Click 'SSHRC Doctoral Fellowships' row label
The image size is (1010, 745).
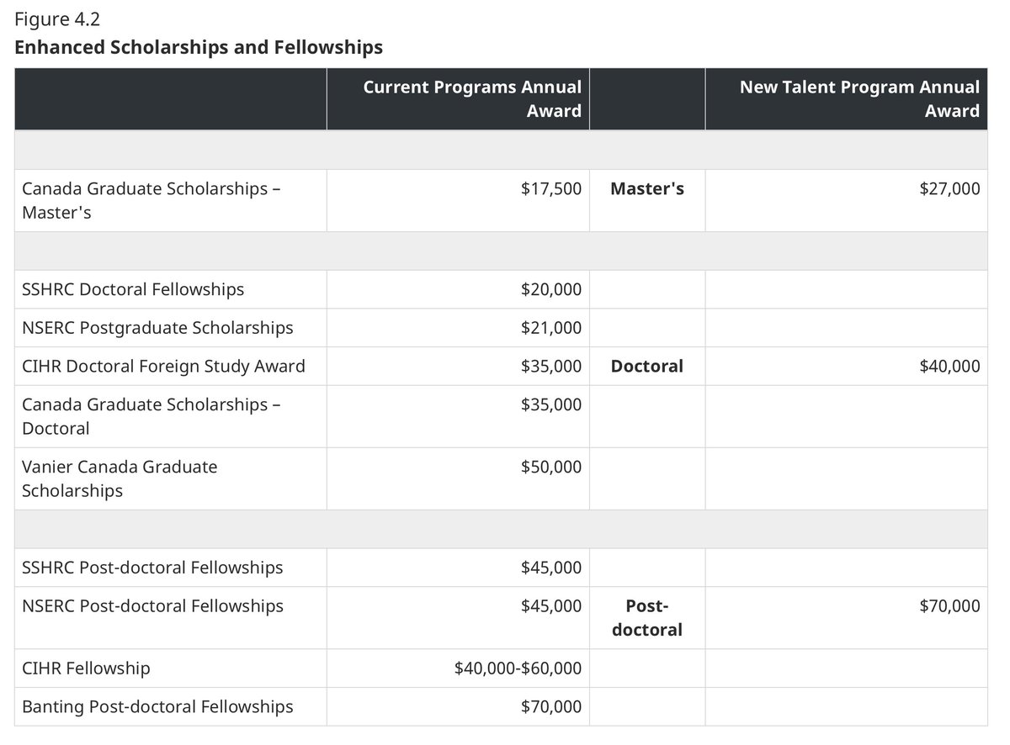tap(133, 289)
